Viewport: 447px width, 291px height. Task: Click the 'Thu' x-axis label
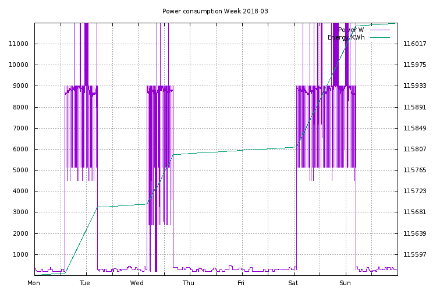click(x=189, y=283)
